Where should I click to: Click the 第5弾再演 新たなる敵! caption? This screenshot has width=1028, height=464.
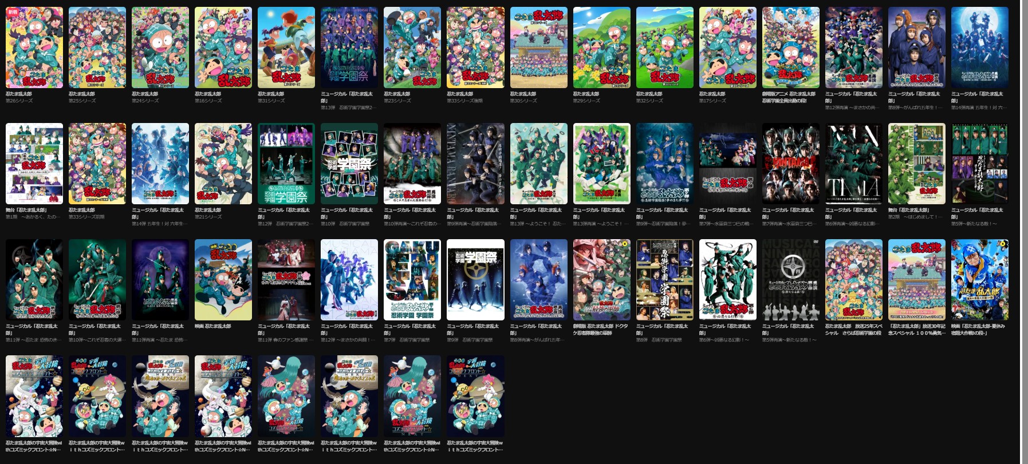(x=790, y=340)
